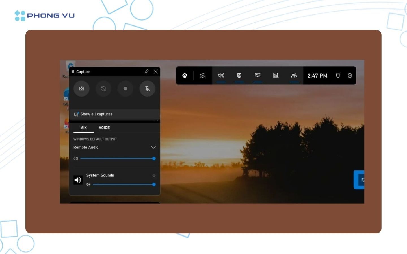Toggle the Performance widget in the Game Bar
Viewport: 407px width, 254px height.
[257, 75]
